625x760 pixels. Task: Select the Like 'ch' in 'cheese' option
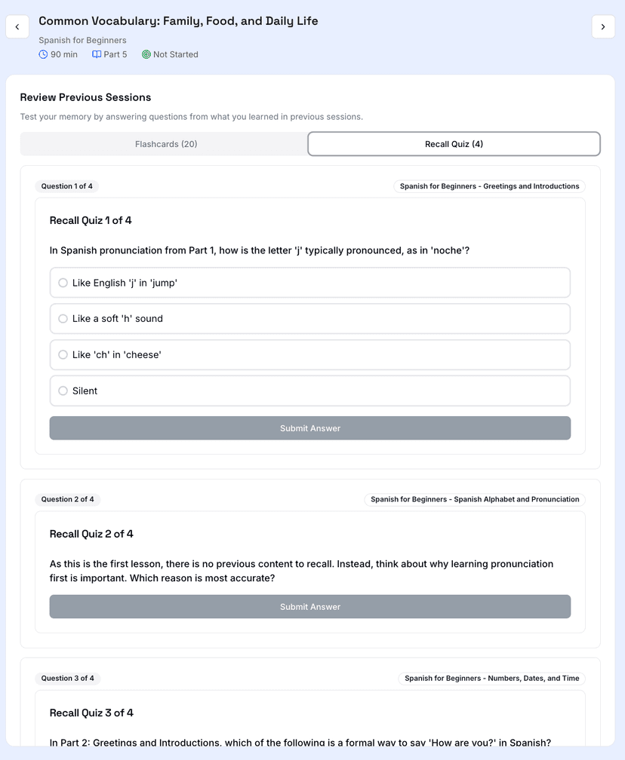(x=309, y=354)
